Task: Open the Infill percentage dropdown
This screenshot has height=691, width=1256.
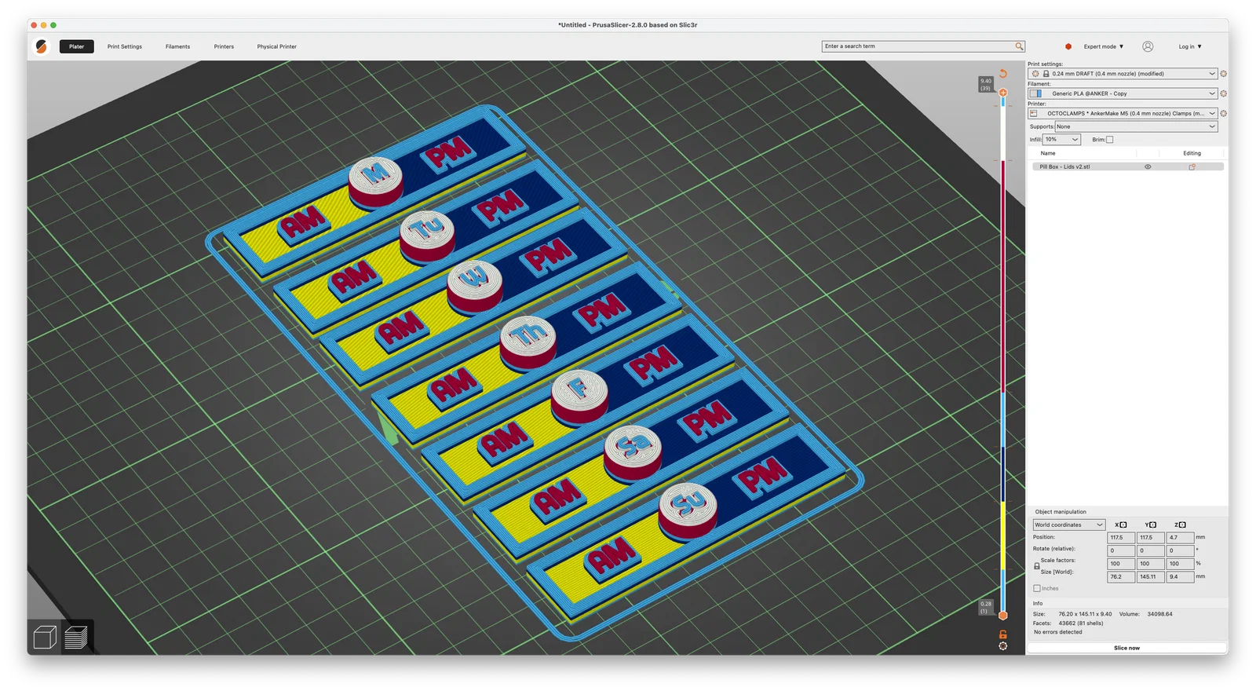Action: click(x=1062, y=140)
